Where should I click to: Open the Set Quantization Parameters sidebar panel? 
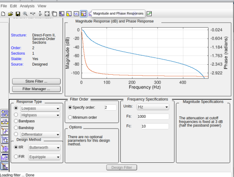pos(5,131)
